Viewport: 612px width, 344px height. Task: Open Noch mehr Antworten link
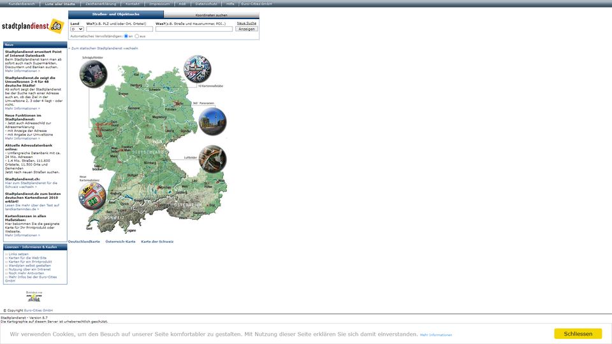26,273
